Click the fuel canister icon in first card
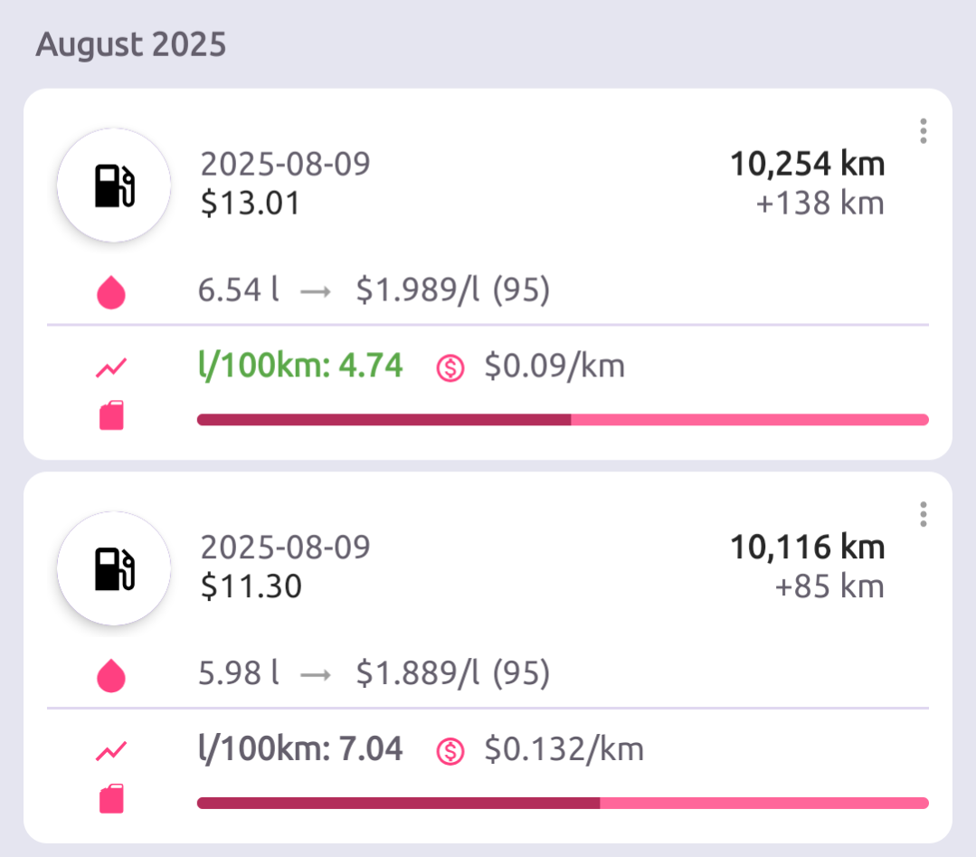Screen dimensions: 976x857 click(112, 415)
